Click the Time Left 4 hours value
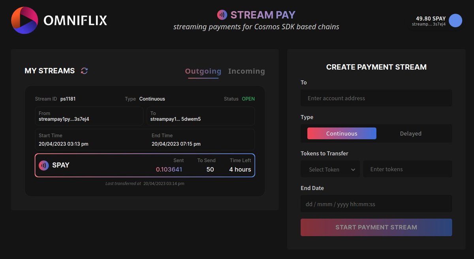 pyautogui.click(x=240, y=169)
